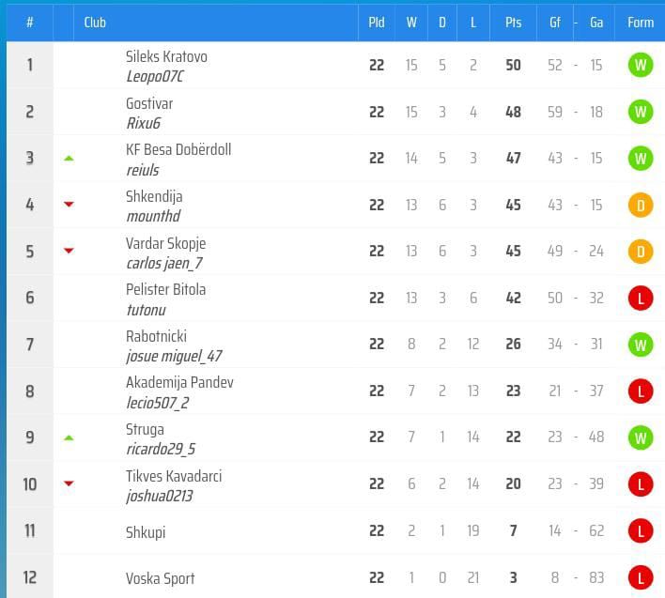Screen dimensions: 665x598
Task: Click the Club column header
Action: 95,23
